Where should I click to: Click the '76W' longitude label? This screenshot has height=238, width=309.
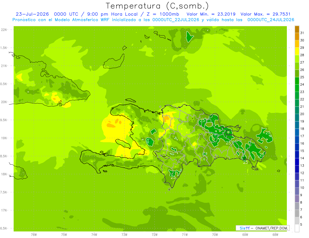pos(34,234)
